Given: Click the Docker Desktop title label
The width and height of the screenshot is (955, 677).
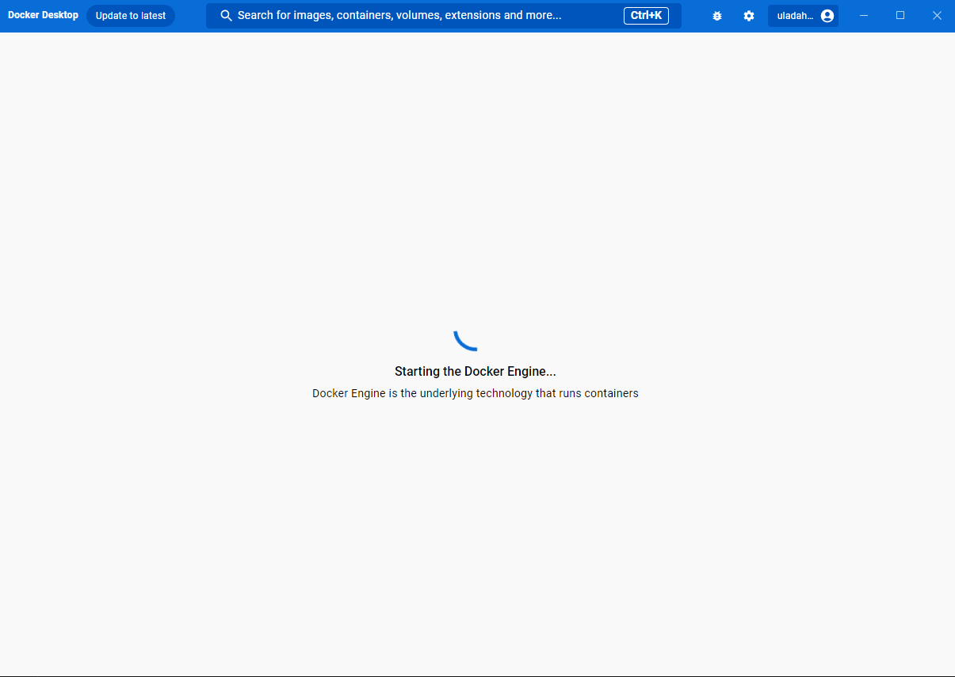Looking at the screenshot, I should tap(43, 14).
